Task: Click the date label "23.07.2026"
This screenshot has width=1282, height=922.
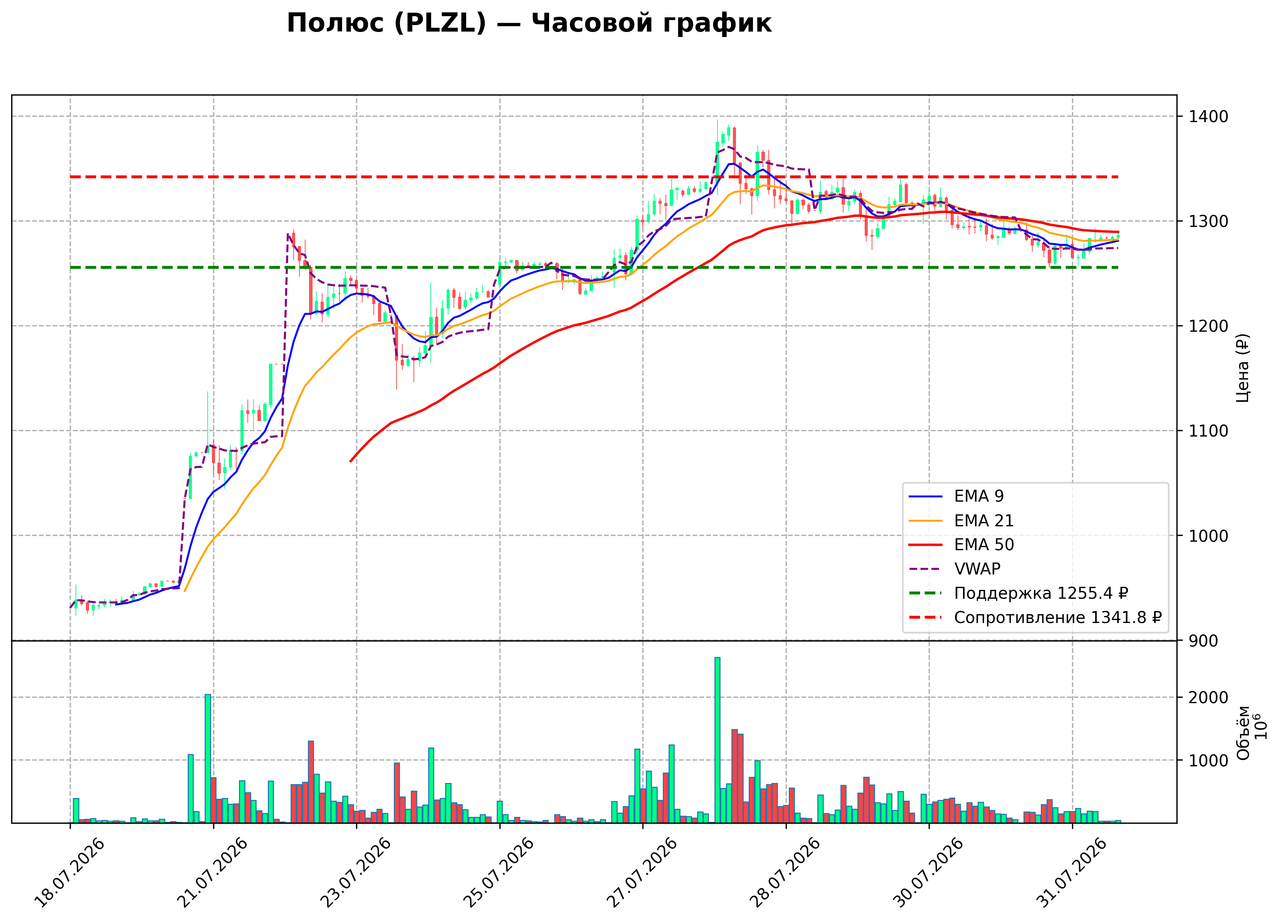Action: [356, 872]
